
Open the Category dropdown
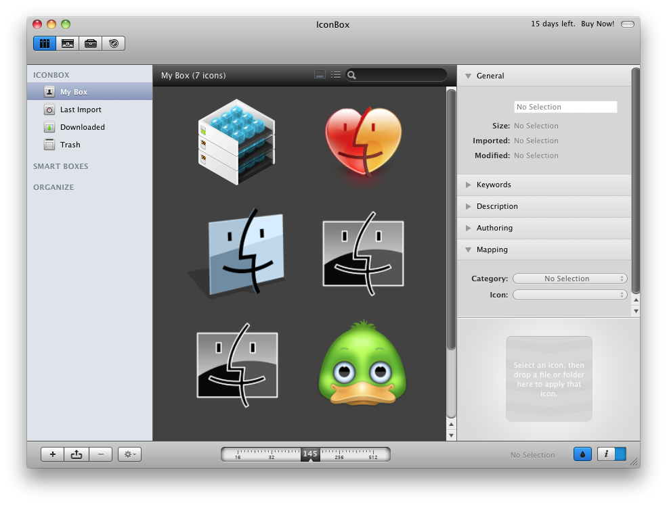point(570,279)
